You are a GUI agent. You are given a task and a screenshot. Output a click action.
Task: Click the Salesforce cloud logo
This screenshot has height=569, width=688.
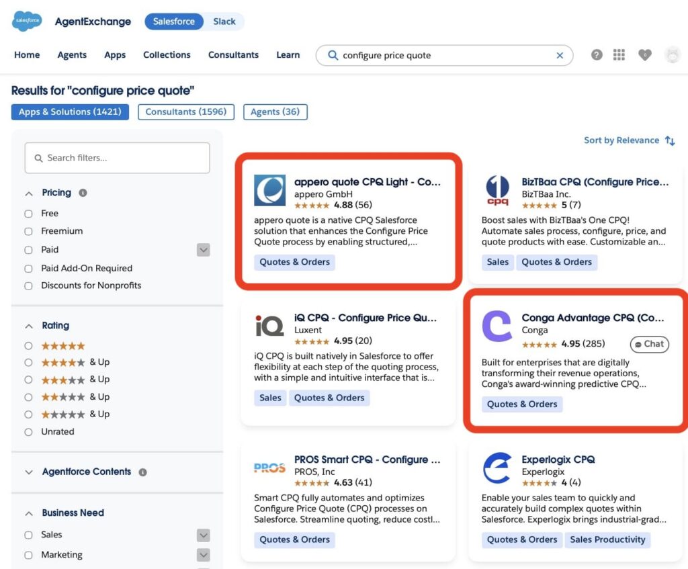27,21
